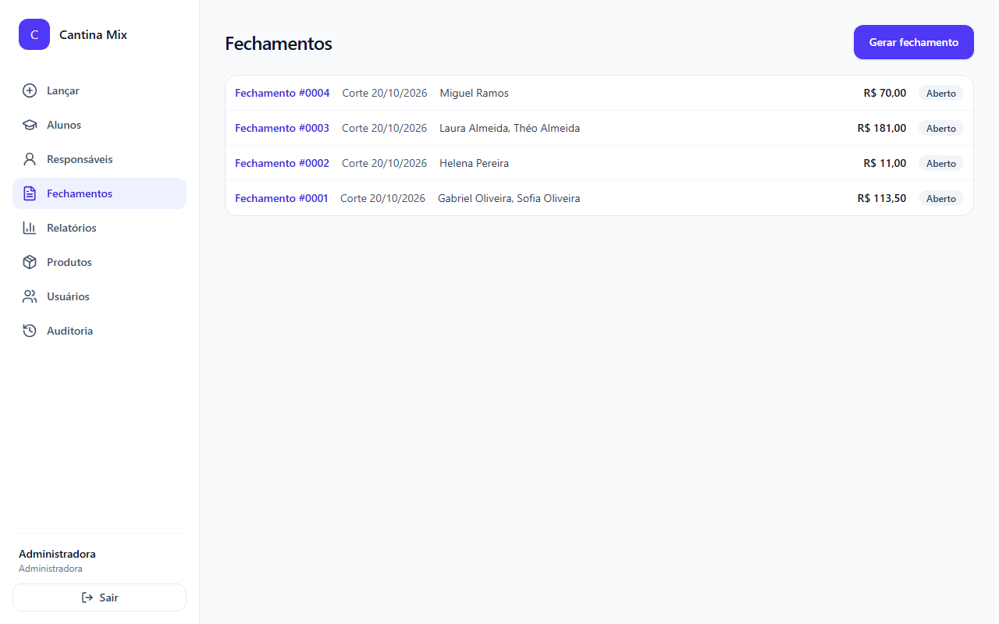999x624 pixels.
Task: Click the name Miguel Ramos
Action: click(x=475, y=93)
